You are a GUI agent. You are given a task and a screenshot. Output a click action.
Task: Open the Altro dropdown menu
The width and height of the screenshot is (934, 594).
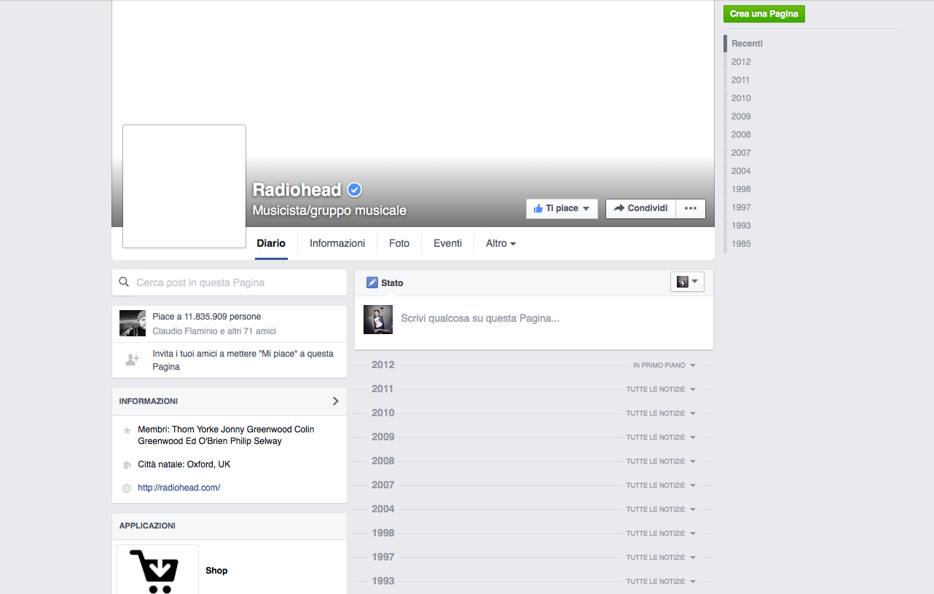[x=501, y=243]
